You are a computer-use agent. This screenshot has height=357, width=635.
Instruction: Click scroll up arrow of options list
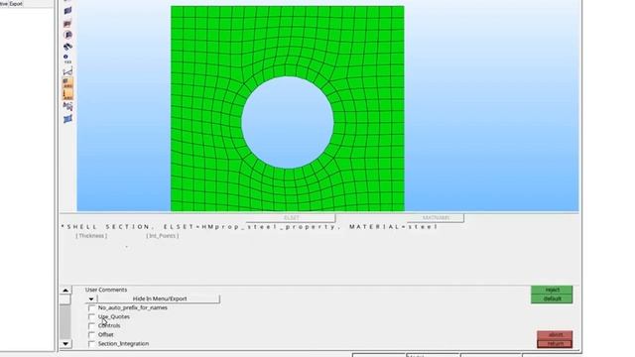tap(65, 291)
